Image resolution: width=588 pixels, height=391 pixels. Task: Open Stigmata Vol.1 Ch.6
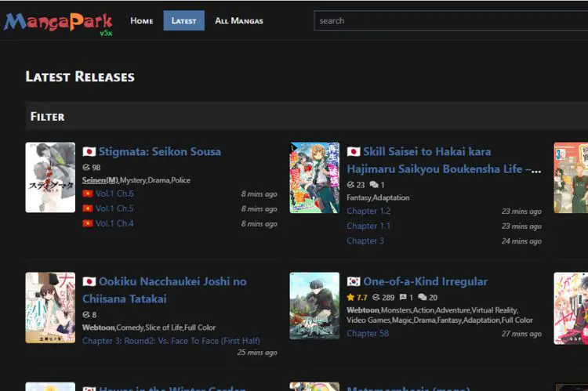pos(114,194)
